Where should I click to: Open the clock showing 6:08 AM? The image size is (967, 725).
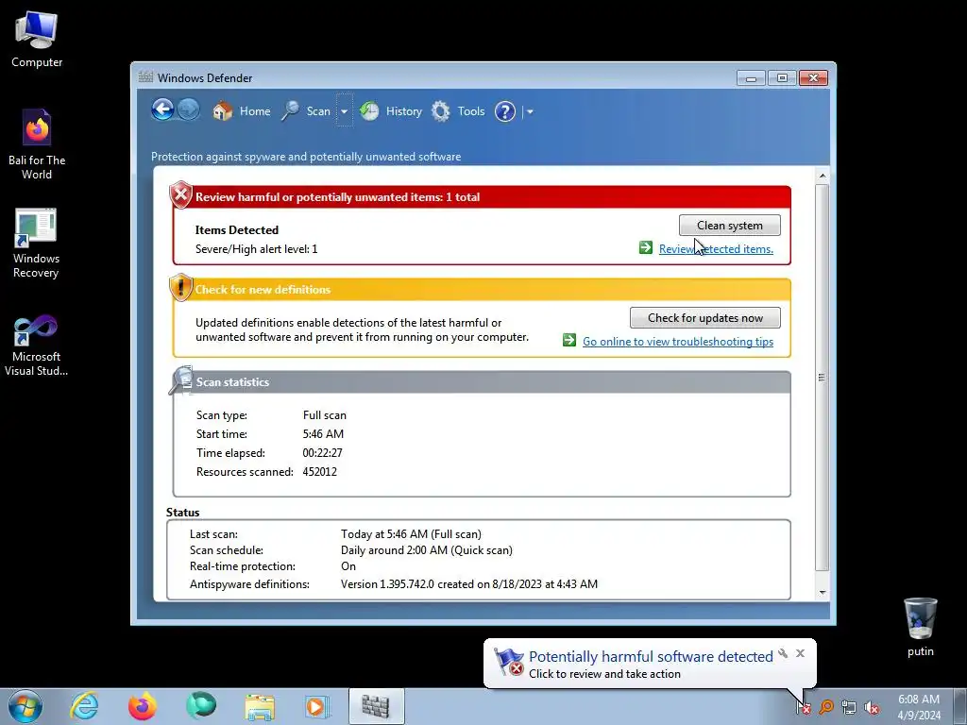pyautogui.click(x=919, y=707)
